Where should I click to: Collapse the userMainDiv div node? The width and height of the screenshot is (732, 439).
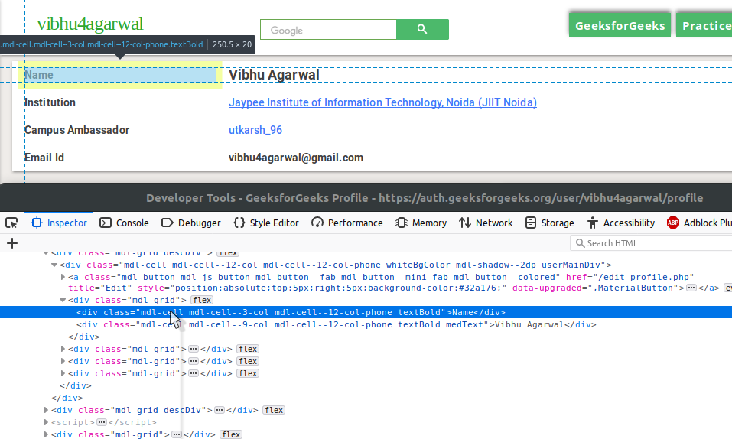point(54,265)
